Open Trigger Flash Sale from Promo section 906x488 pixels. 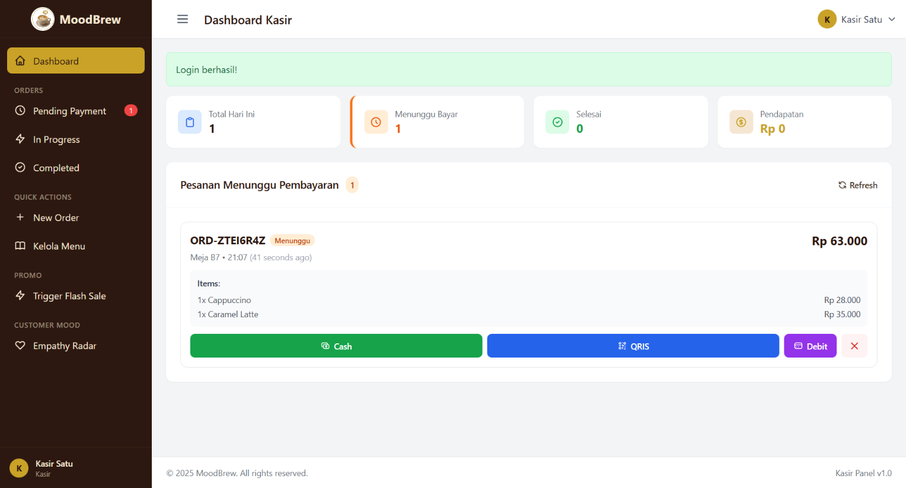(69, 295)
